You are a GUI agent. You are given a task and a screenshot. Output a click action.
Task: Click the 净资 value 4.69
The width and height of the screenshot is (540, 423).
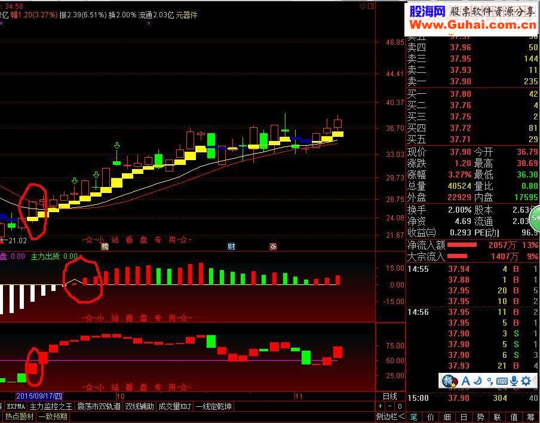[x=463, y=221]
